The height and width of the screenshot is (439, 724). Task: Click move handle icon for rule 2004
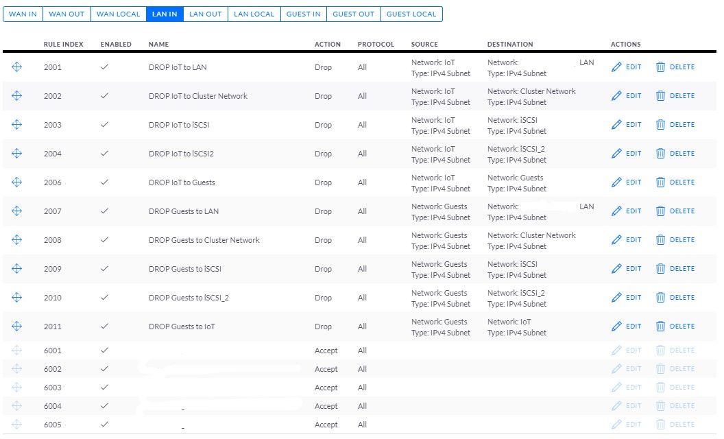pos(17,154)
